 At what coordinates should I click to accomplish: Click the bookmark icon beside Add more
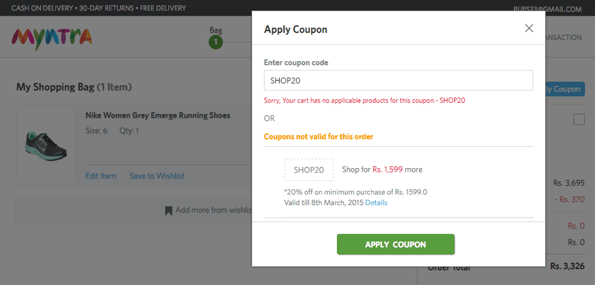[x=169, y=210]
